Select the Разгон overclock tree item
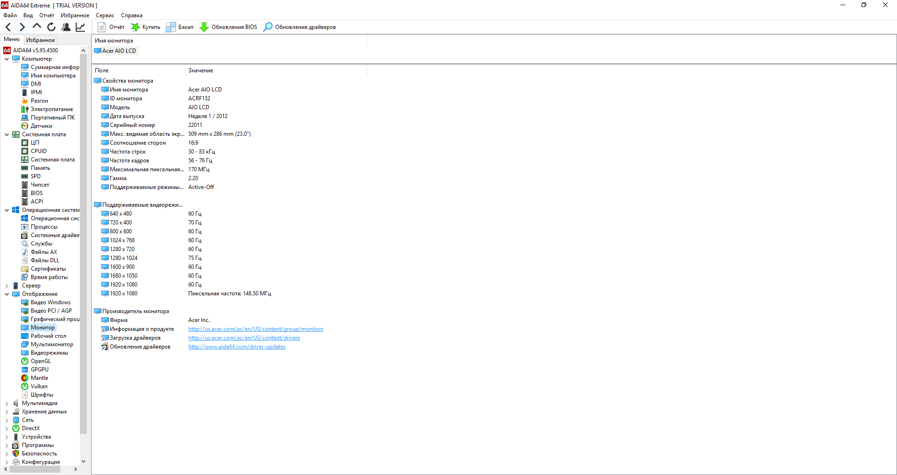Image resolution: width=897 pixels, height=475 pixels. tap(35, 101)
